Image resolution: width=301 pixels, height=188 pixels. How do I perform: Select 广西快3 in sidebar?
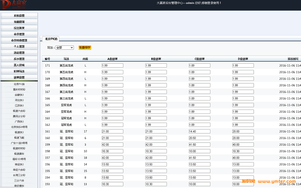(19, 122)
